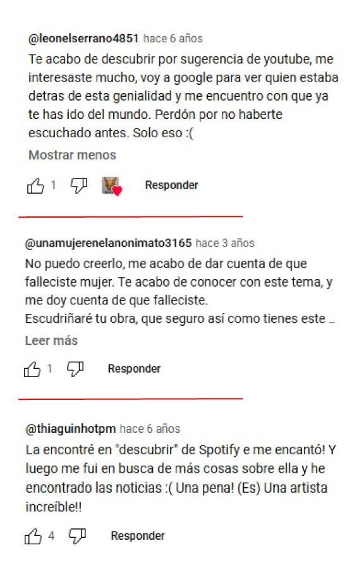Dislike the comment by @thiaguinhotpm
Image resolution: width=364 pixels, height=572 pixels.
pyautogui.click(x=77, y=537)
